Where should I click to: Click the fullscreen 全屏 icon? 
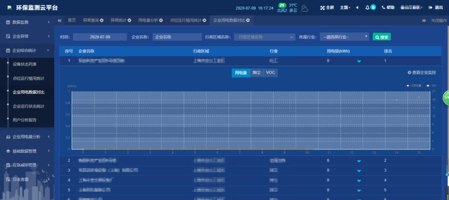point(322,7)
